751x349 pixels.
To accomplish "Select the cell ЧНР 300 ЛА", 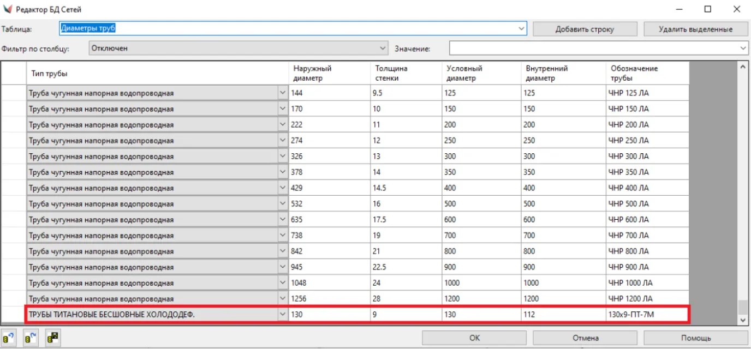I will [x=648, y=156].
